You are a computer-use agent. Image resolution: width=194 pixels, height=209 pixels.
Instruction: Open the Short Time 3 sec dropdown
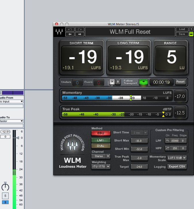[x=139, y=133]
